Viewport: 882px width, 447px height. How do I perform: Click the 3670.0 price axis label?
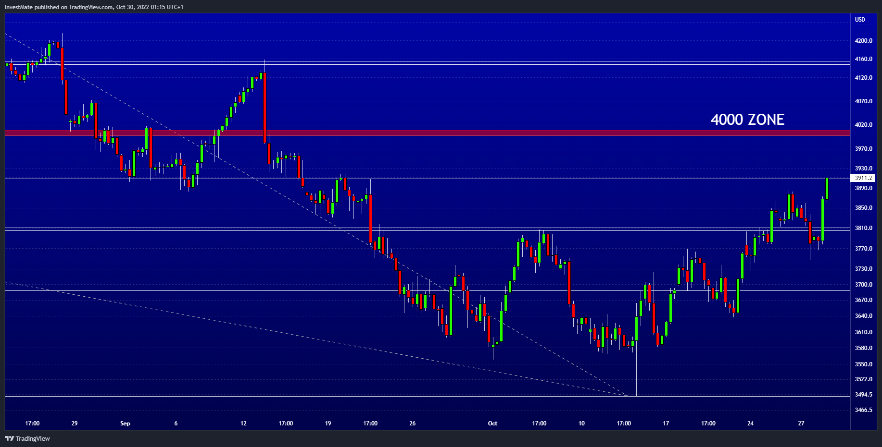(863, 300)
